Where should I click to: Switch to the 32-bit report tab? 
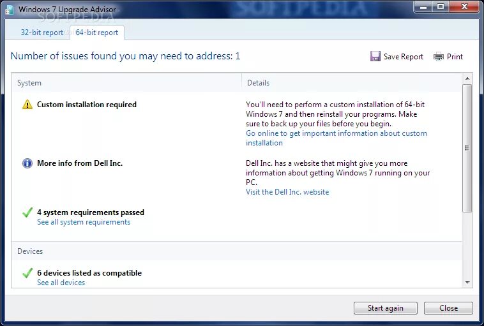42,33
